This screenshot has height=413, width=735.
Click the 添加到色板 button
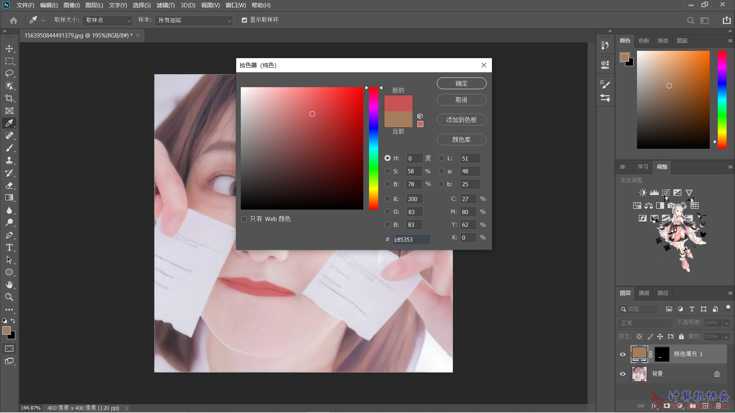tap(461, 120)
